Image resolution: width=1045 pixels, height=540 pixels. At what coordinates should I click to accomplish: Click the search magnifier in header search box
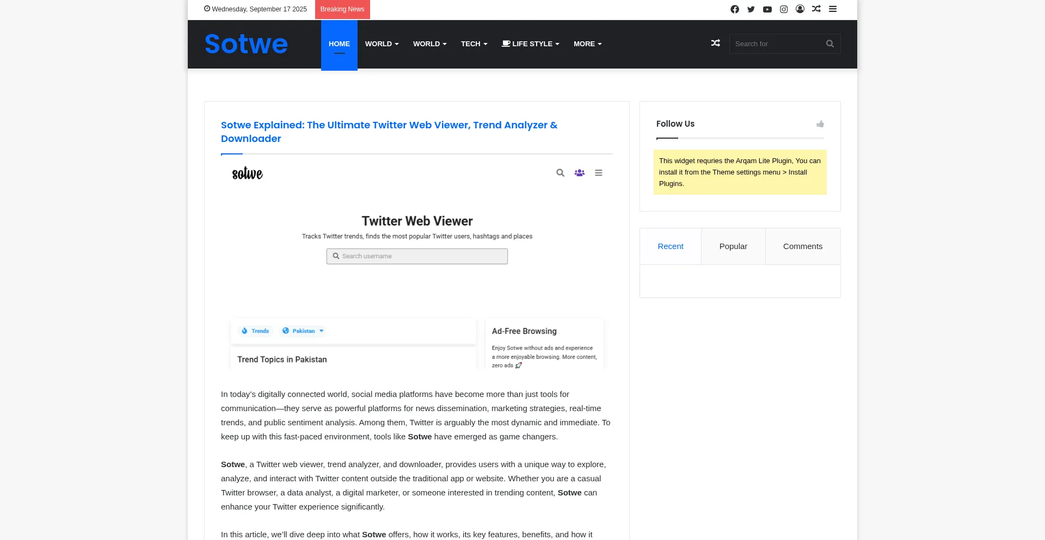[x=830, y=44]
